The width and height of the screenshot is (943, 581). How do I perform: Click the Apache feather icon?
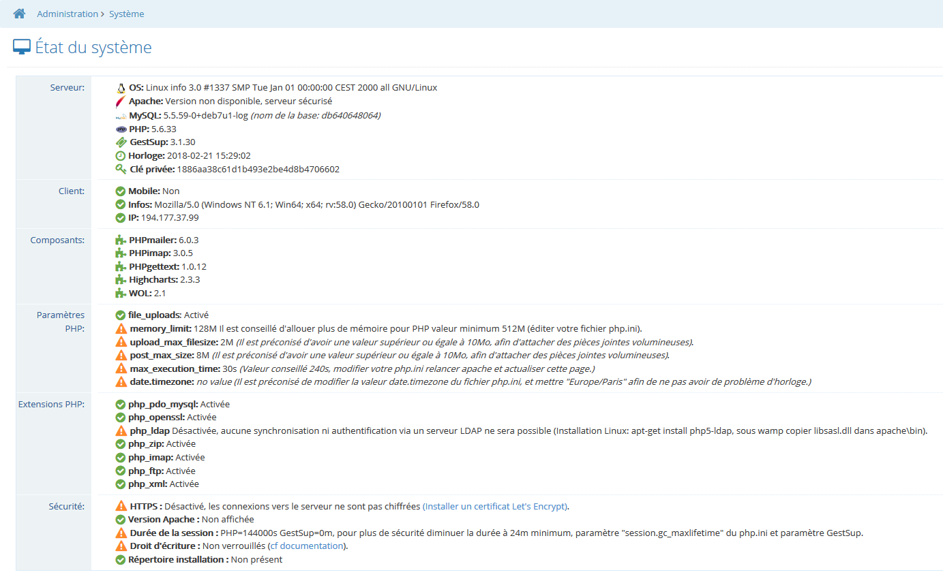[x=121, y=101]
